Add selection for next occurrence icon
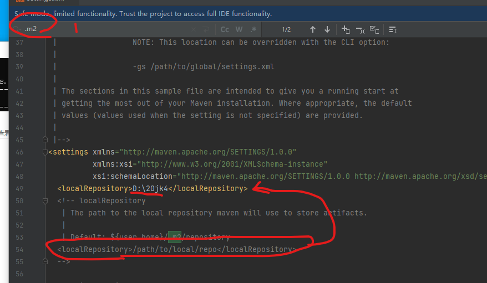The width and height of the screenshot is (487, 283). point(346,29)
